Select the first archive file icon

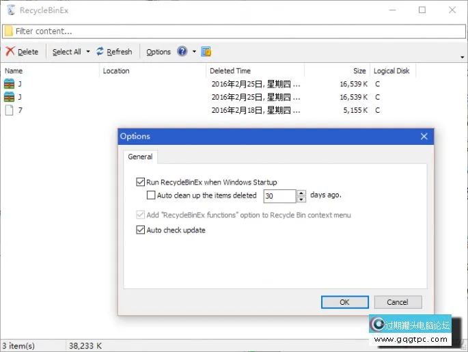pos(10,84)
